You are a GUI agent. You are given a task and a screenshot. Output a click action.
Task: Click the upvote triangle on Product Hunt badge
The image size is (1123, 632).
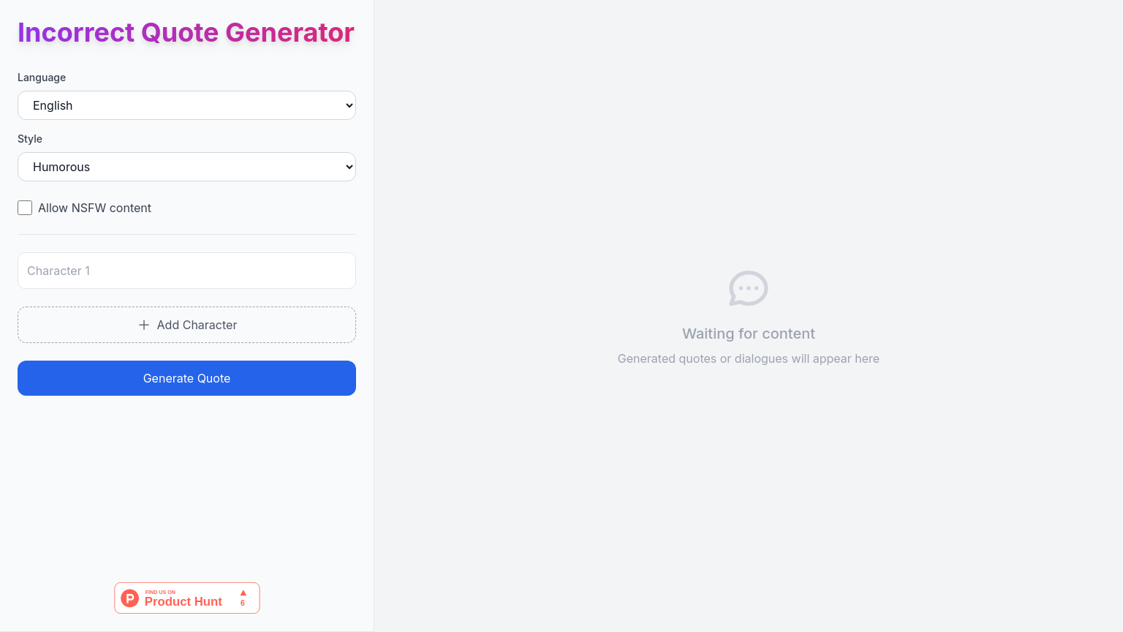click(x=242, y=593)
